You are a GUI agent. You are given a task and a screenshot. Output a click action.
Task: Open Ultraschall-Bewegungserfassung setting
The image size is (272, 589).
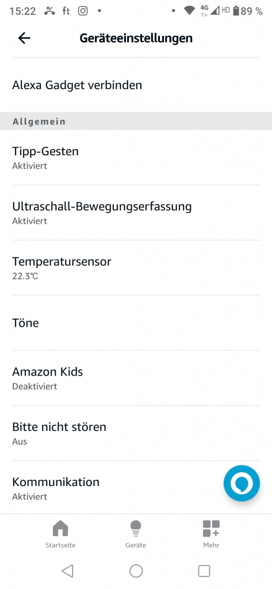[136, 213]
